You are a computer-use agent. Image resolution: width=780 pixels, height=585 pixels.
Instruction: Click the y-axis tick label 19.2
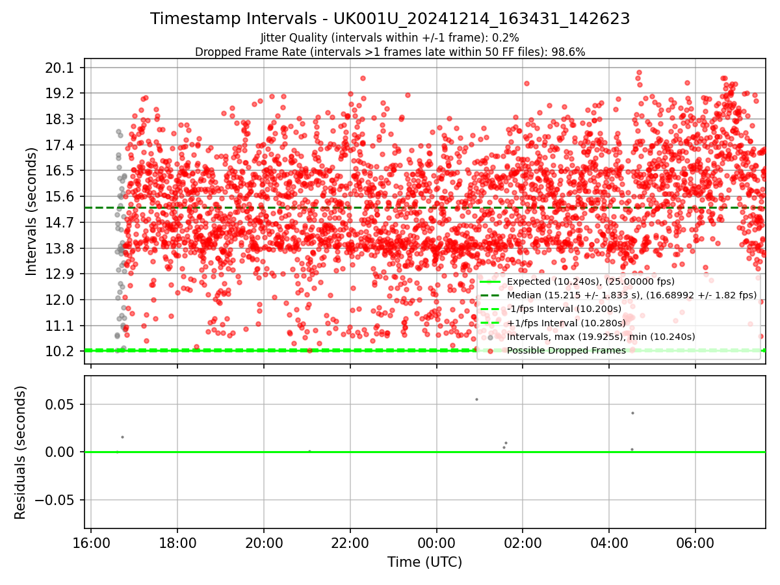pyautogui.click(x=60, y=94)
